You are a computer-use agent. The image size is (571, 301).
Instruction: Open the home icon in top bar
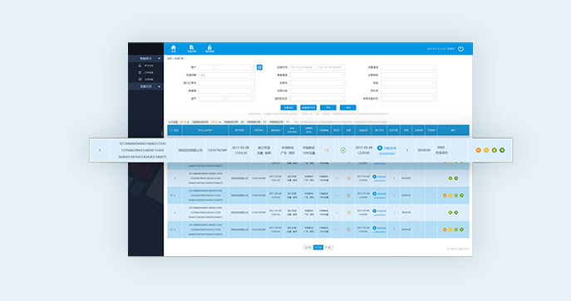174,48
